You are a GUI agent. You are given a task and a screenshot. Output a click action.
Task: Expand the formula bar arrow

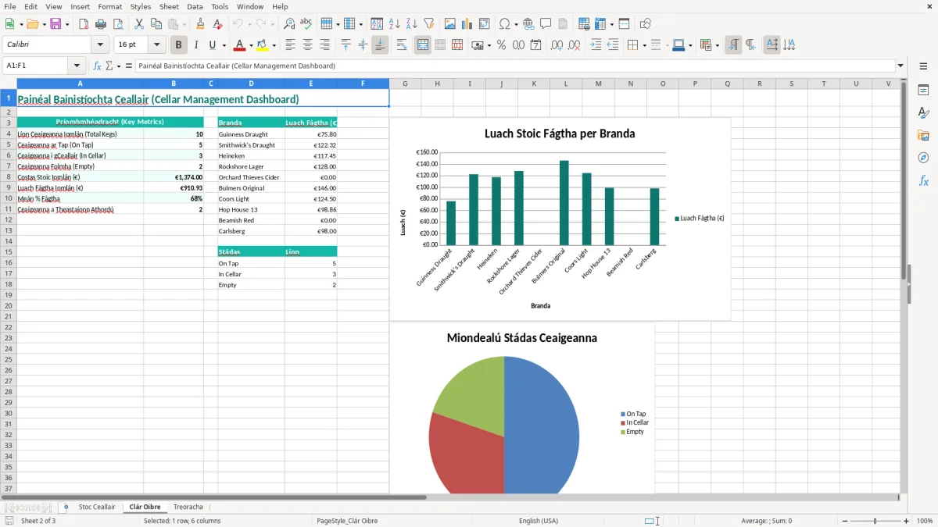coord(901,66)
